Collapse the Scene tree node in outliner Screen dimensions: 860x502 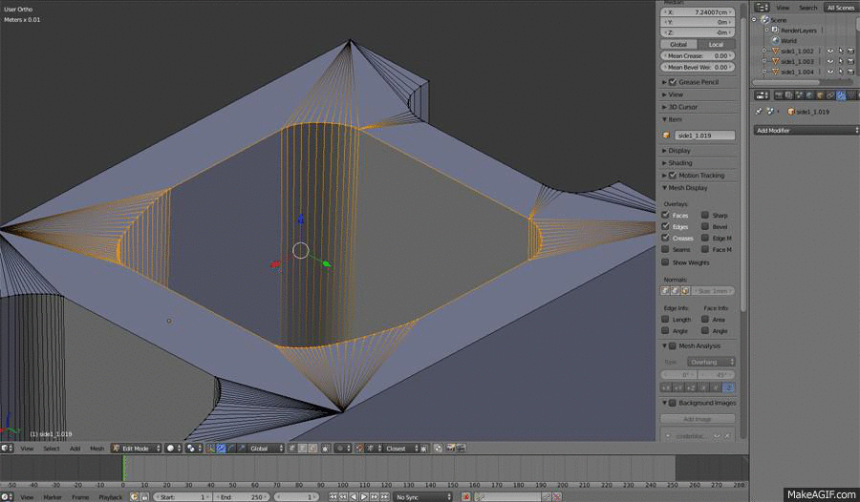755,20
